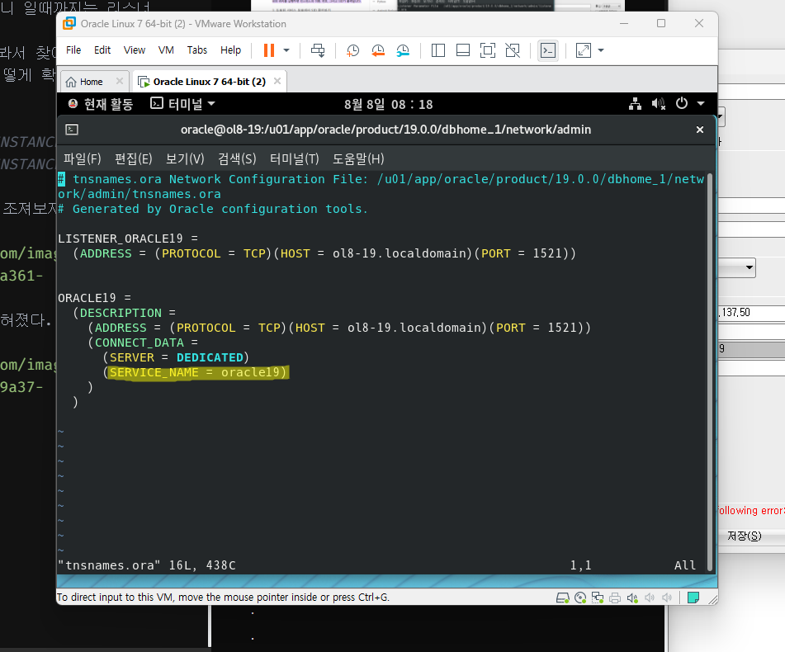Send Ctrl+Alt+Del to the virtual machine
Viewport: 785px width, 652px height.
(x=318, y=50)
